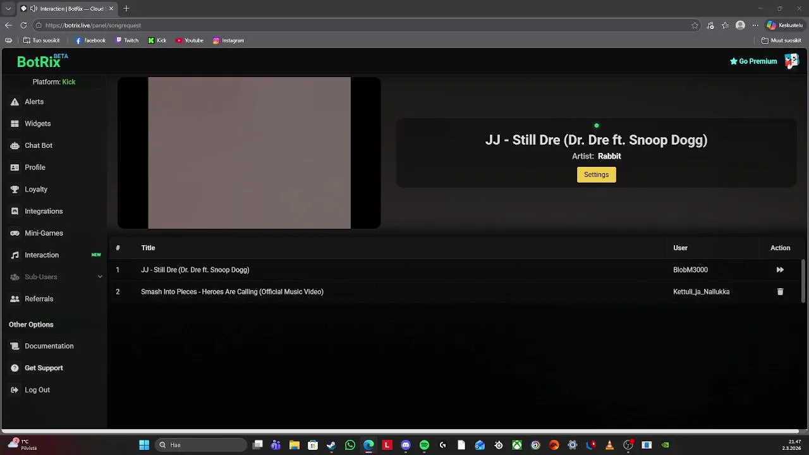Open the Loyalty sidebar section
The image size is (809, 455).
(36, 190)
